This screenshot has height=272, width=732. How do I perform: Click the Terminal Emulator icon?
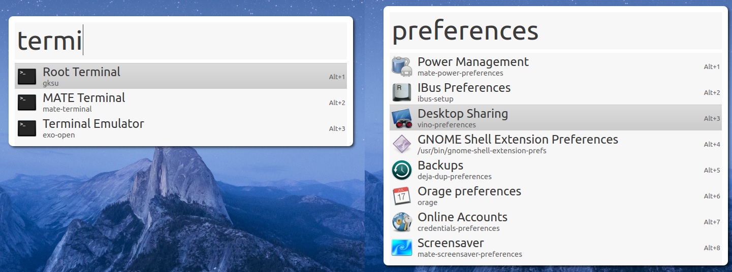pyautogui.click(x=27, y=128)
